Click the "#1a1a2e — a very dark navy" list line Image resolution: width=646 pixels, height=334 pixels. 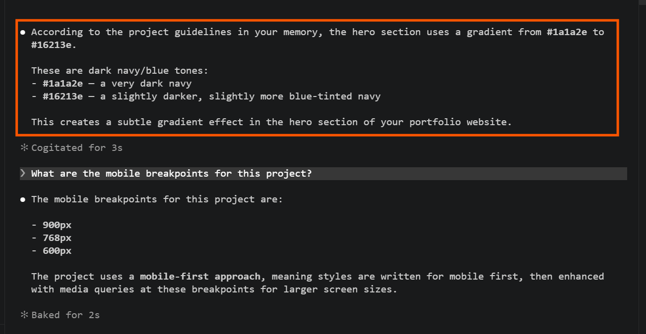click(111, 84)
